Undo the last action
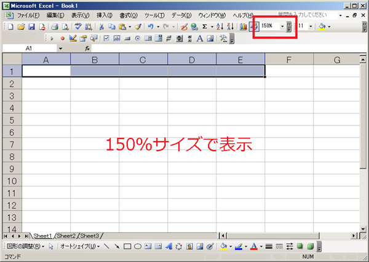 pos(151,26)
